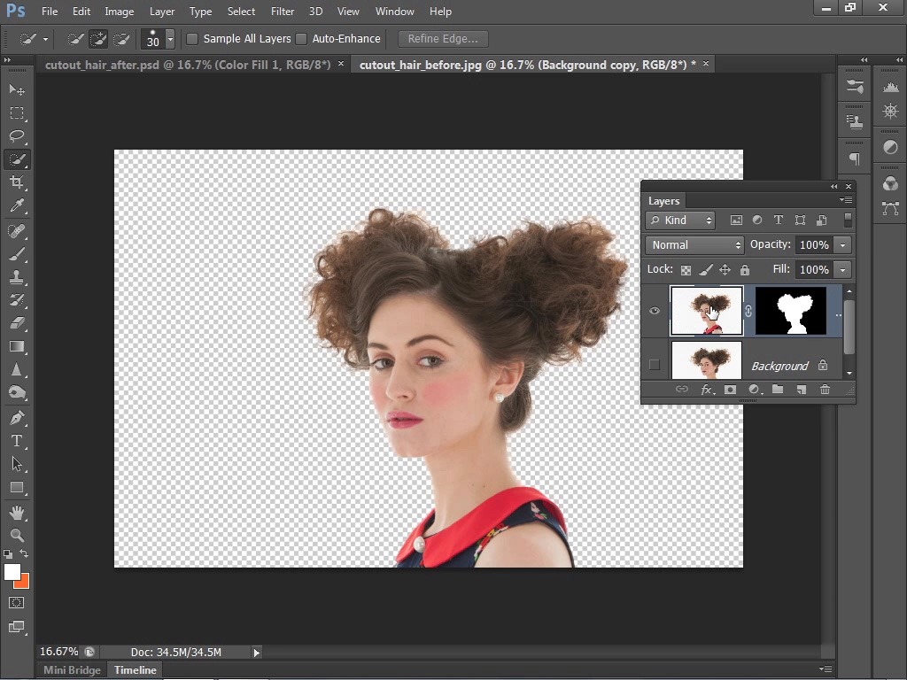Open the layer filter Kind dropdown

pos(680,220)
